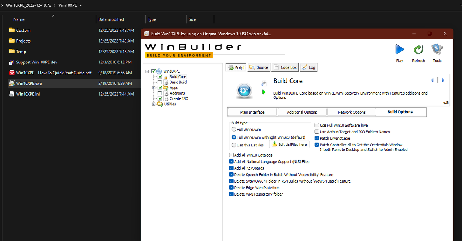This screenshot has width=462, height=241.
Task: Collapse the Win10XPE root tree node
Action: click(x=147, y=71)
